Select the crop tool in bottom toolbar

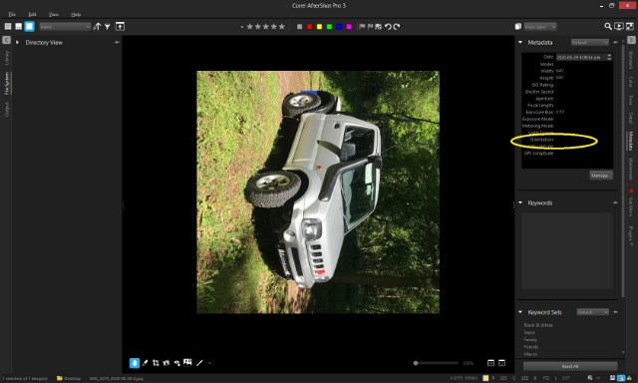coord(156,363)
